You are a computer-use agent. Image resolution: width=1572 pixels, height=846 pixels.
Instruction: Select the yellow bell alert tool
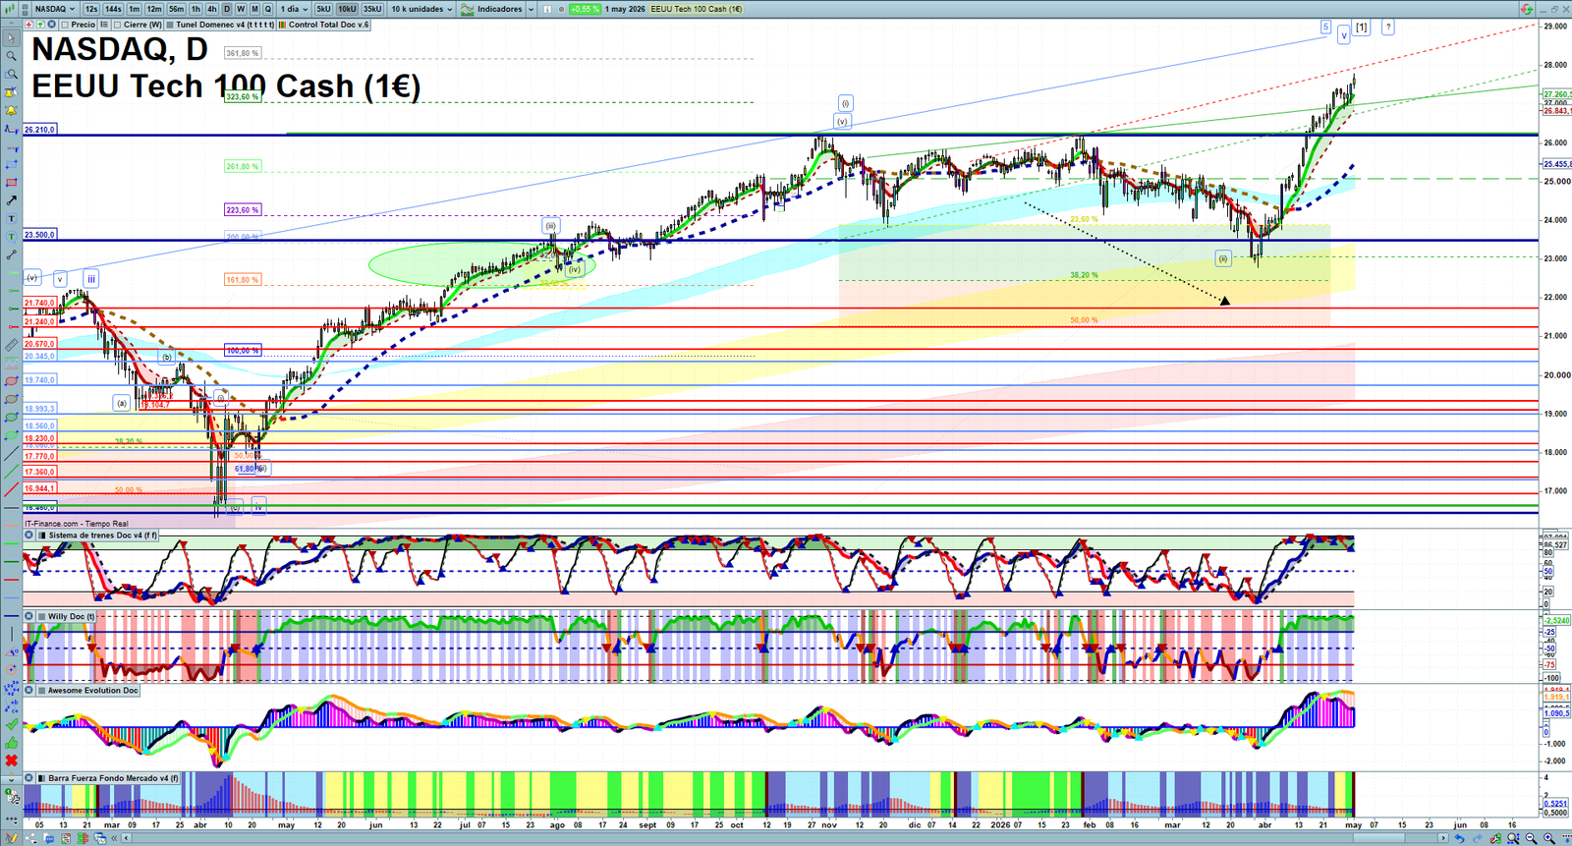(11, 111)
